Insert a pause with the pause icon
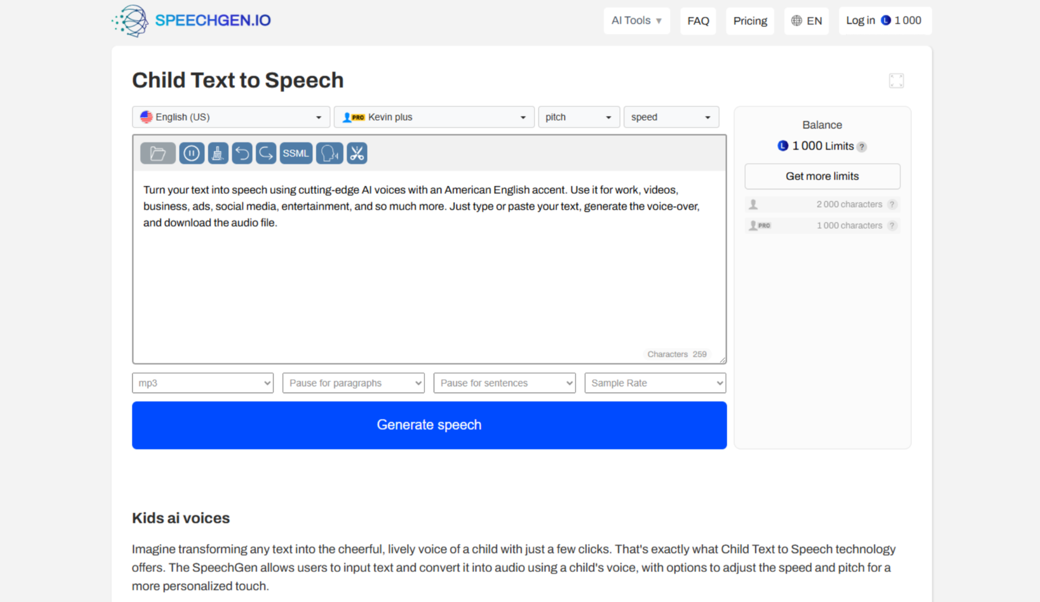1040x602 pixels. pos(192,153)
